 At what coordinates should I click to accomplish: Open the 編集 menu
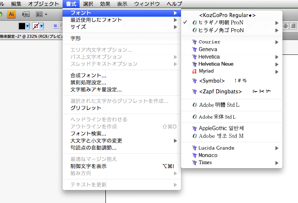(16, 4)
